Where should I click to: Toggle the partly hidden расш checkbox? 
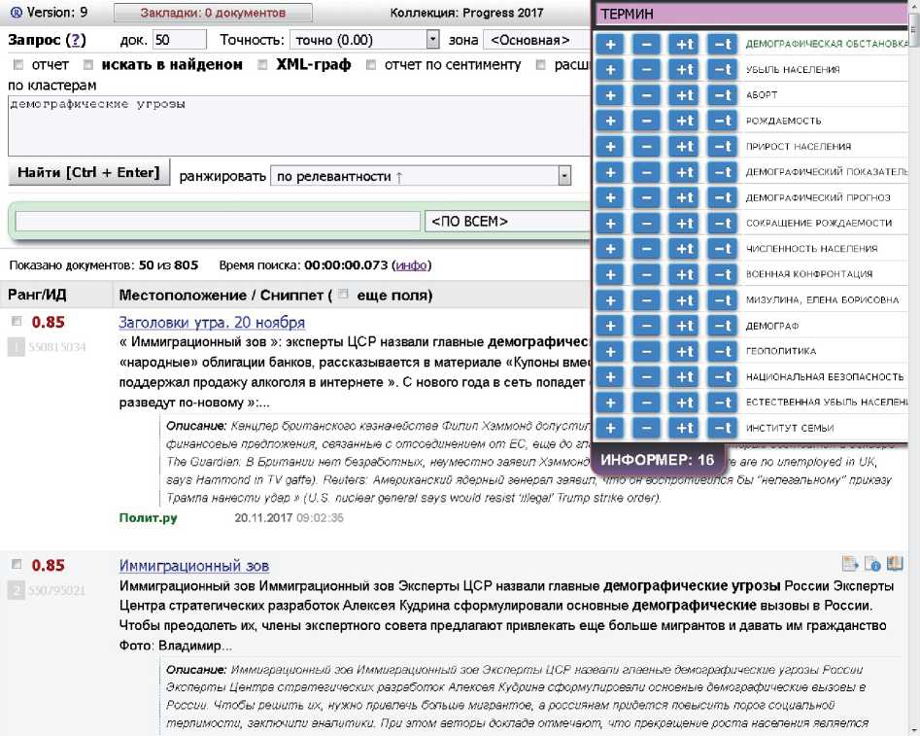(540, 64)
